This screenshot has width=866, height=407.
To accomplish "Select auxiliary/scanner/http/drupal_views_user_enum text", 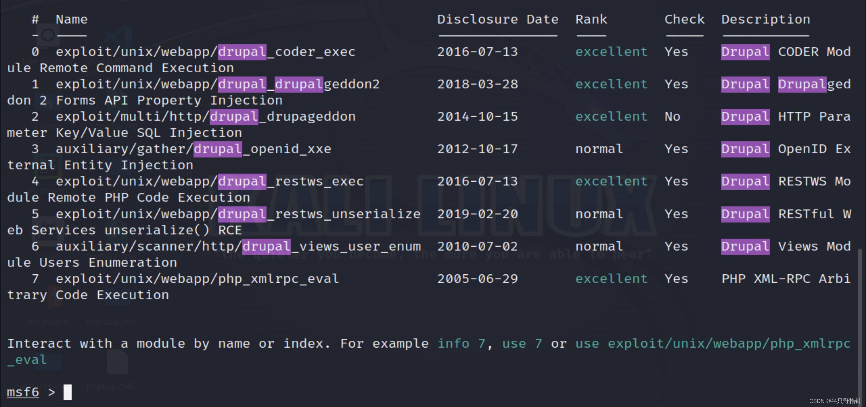I will tap(238, 247).
